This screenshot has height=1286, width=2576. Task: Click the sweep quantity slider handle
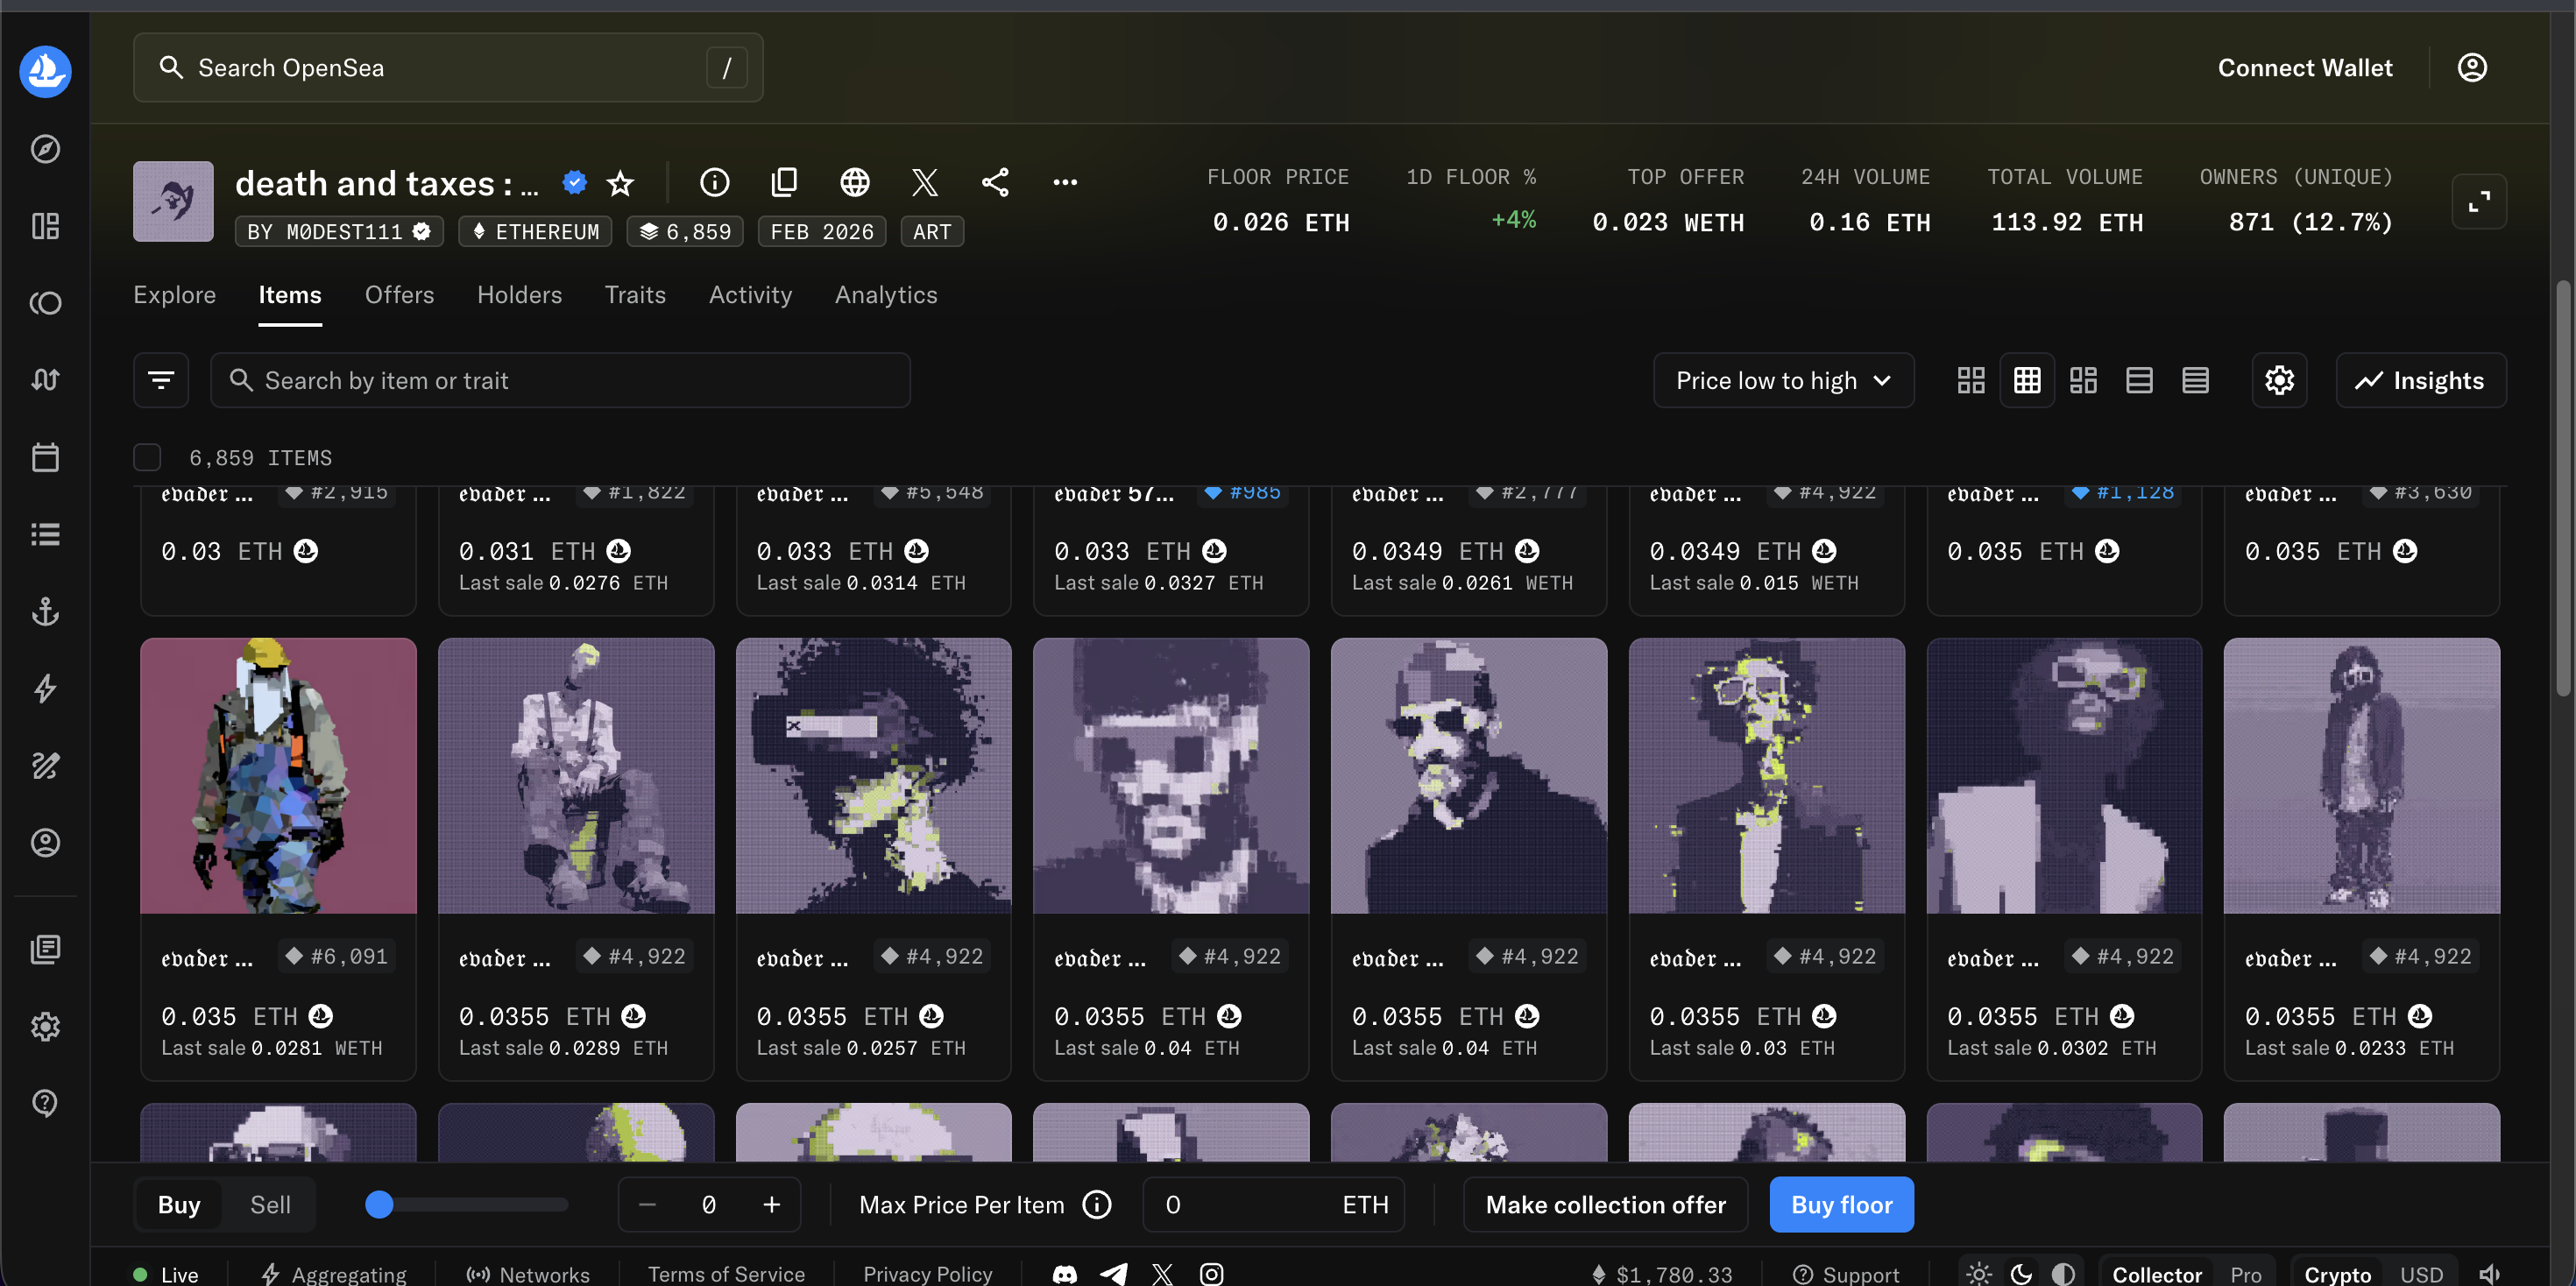[379, 1204]
